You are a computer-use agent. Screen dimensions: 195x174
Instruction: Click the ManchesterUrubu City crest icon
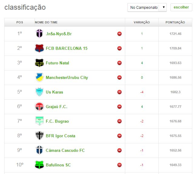[x=39, y=77]
